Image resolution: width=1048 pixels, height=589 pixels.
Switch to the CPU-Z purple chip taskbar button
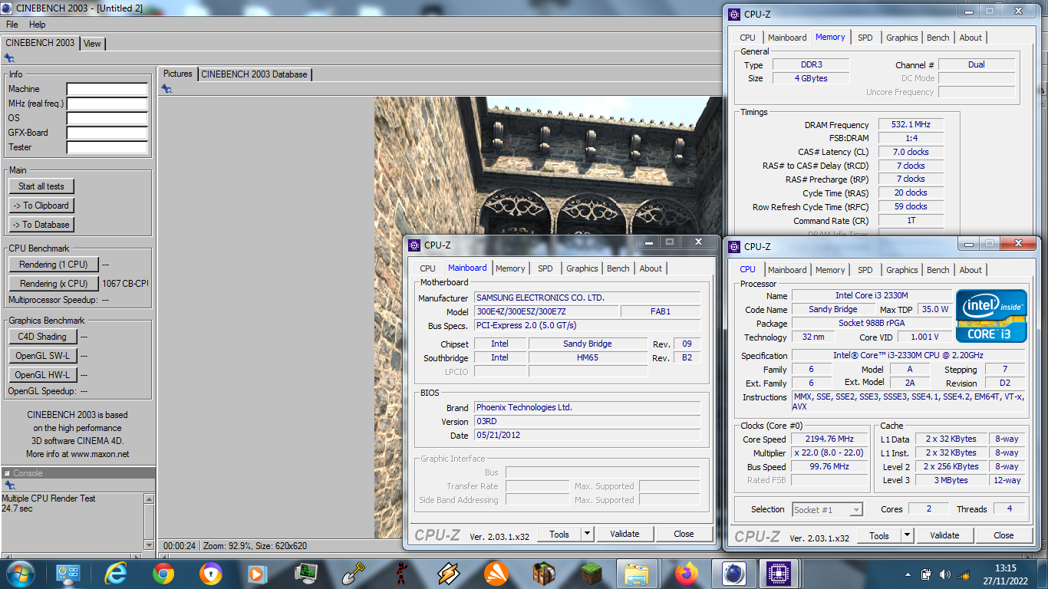(779, 574)
